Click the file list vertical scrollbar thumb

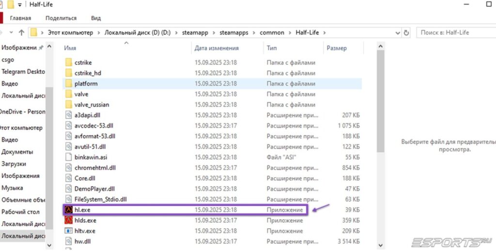[381, 101]
